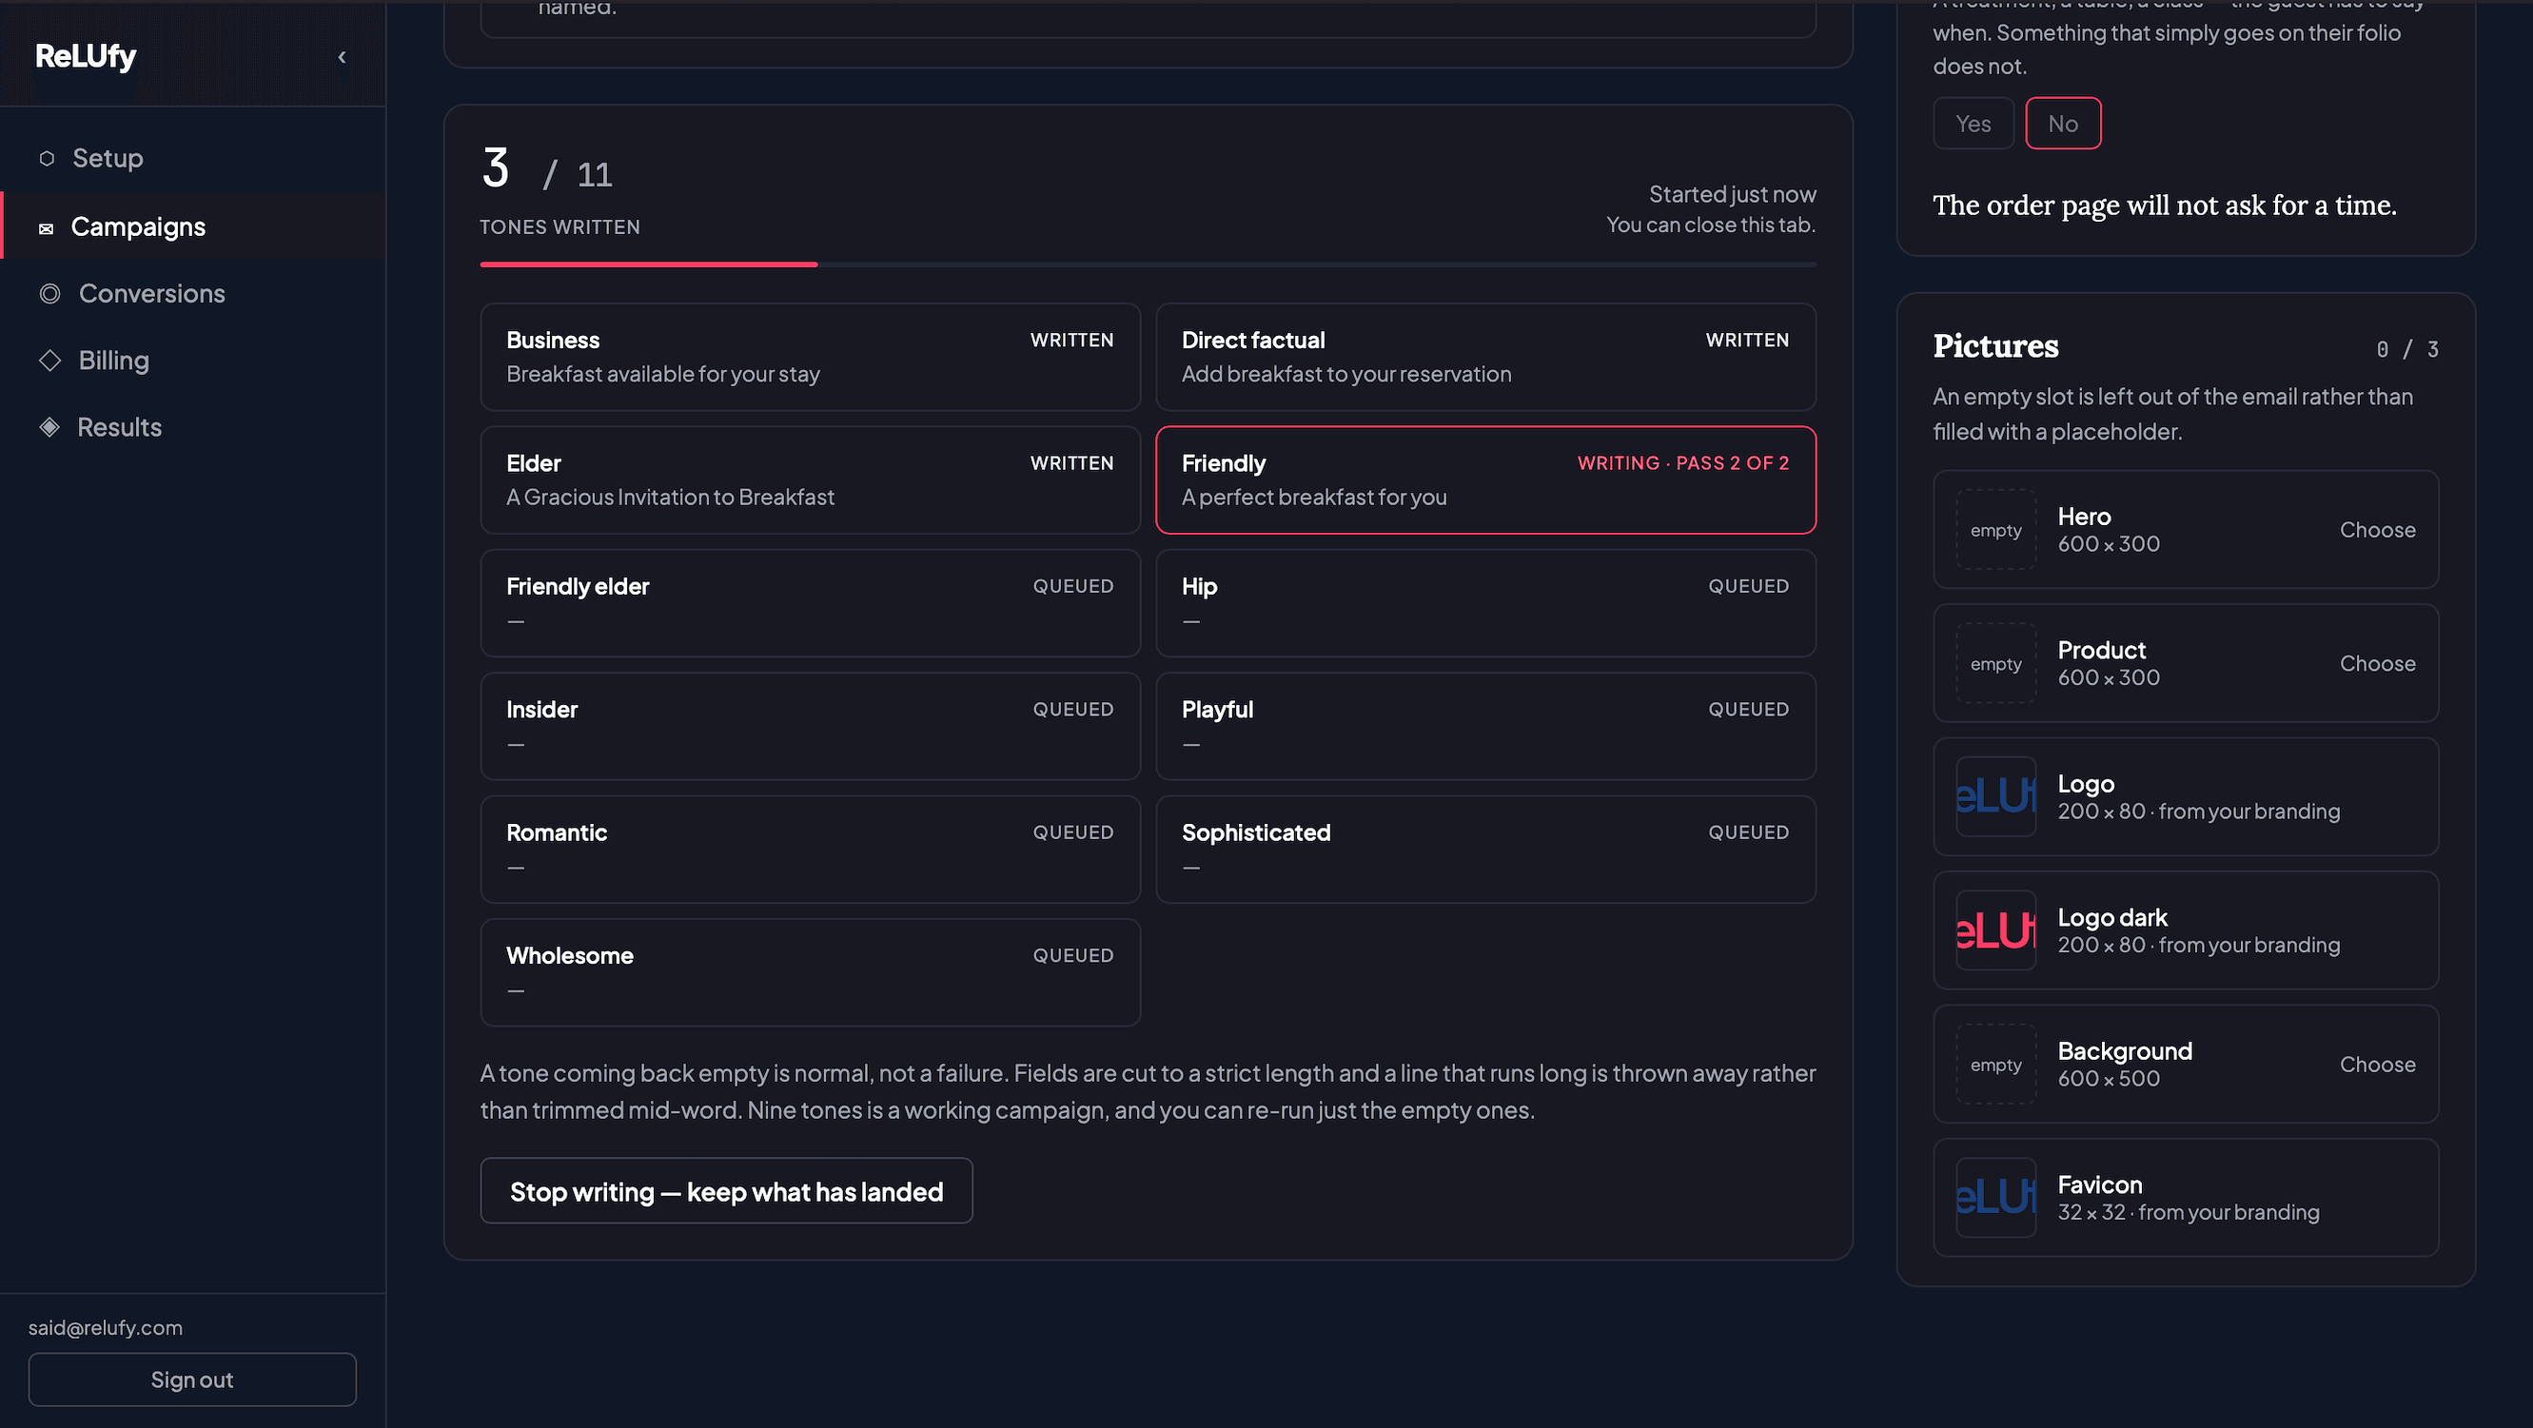Viewport: 2533px width, 1428px height.
Task: Select the Wholesome queued tone card
Action: point(811,973)
